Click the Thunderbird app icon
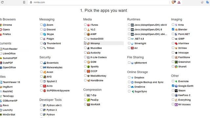 tap(45, 44)
